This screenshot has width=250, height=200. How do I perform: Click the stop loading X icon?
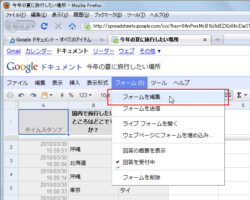click(58, 26)
